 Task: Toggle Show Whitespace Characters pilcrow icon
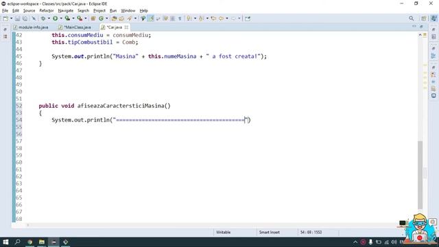pyautogui.click(x=180, y=19)
